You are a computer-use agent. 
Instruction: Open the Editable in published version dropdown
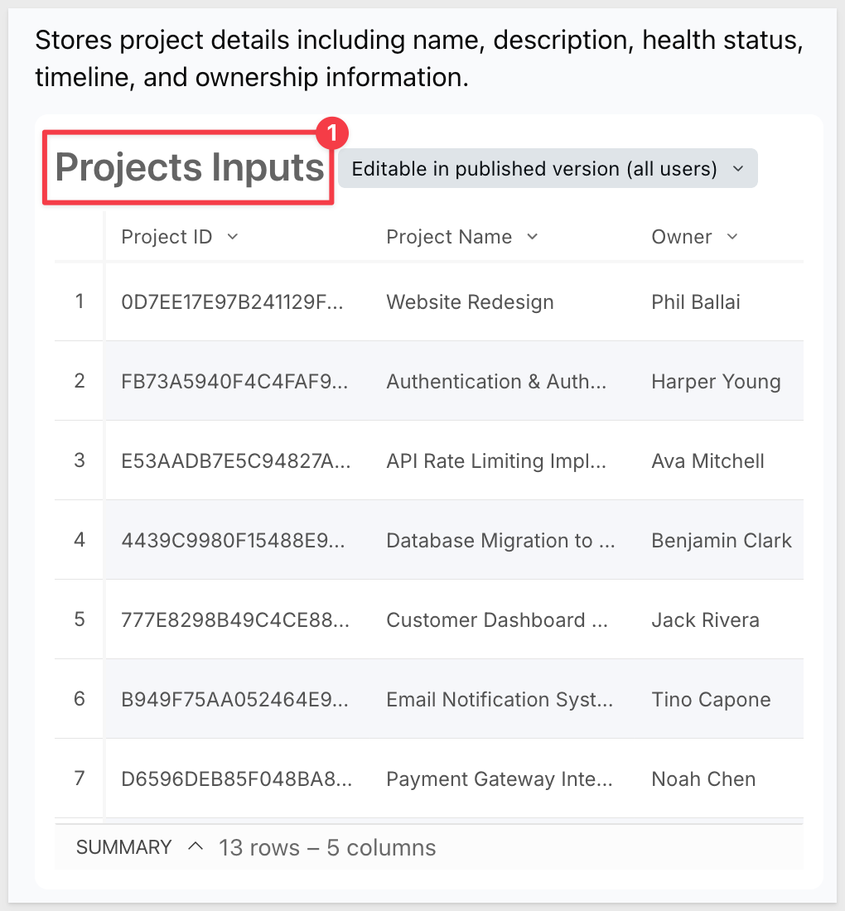548,168
